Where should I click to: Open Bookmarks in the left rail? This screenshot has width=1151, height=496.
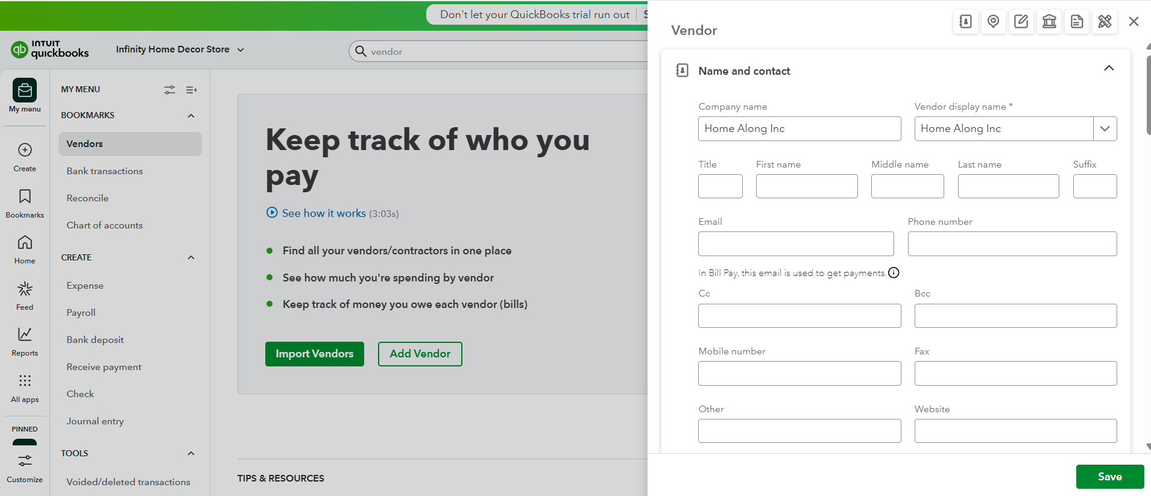pyautogui.click(x=25, y=203)
